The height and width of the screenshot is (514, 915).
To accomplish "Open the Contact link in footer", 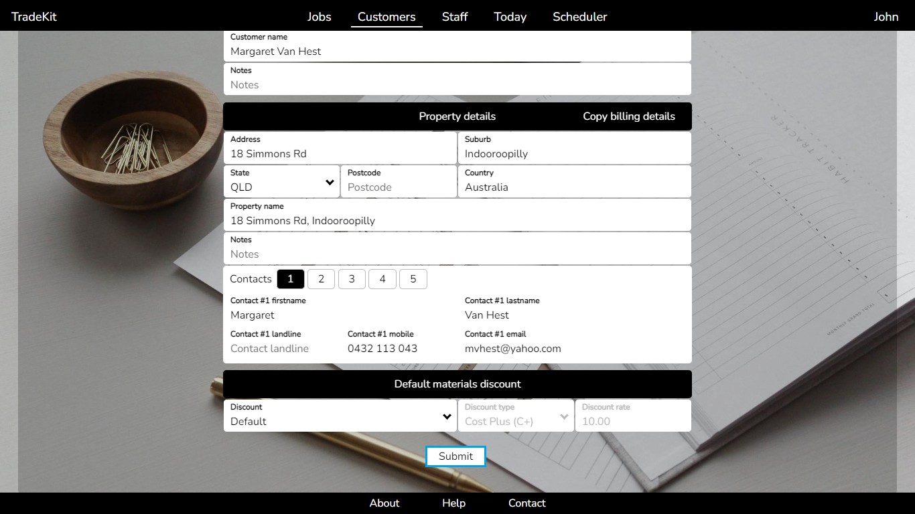I will click(527, 503).
